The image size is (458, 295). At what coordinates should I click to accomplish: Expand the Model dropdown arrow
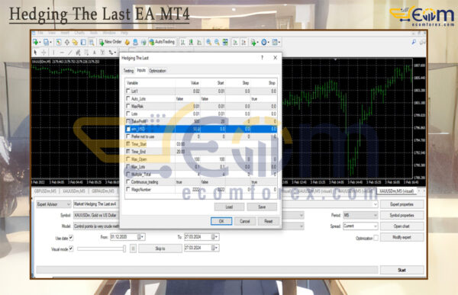pos(302,226)
